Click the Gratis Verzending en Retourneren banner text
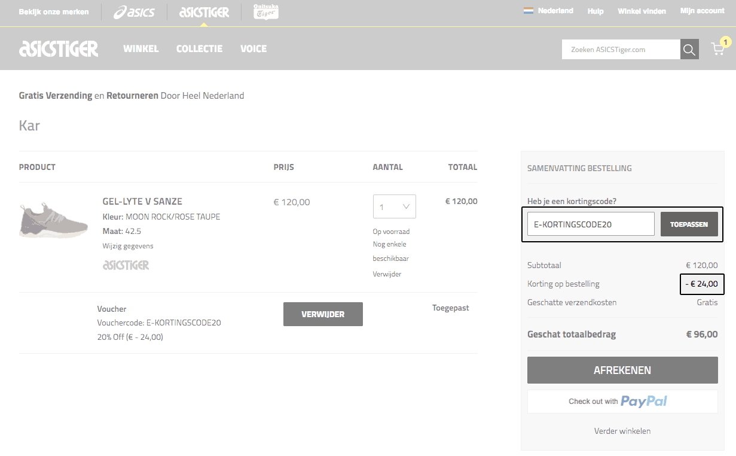 tap(132, 96)
